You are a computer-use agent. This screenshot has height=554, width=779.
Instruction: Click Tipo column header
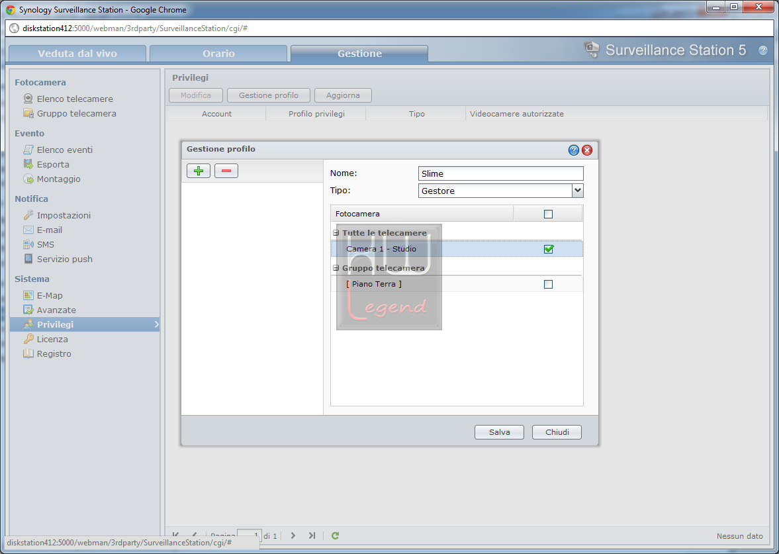tap(417, 114)
